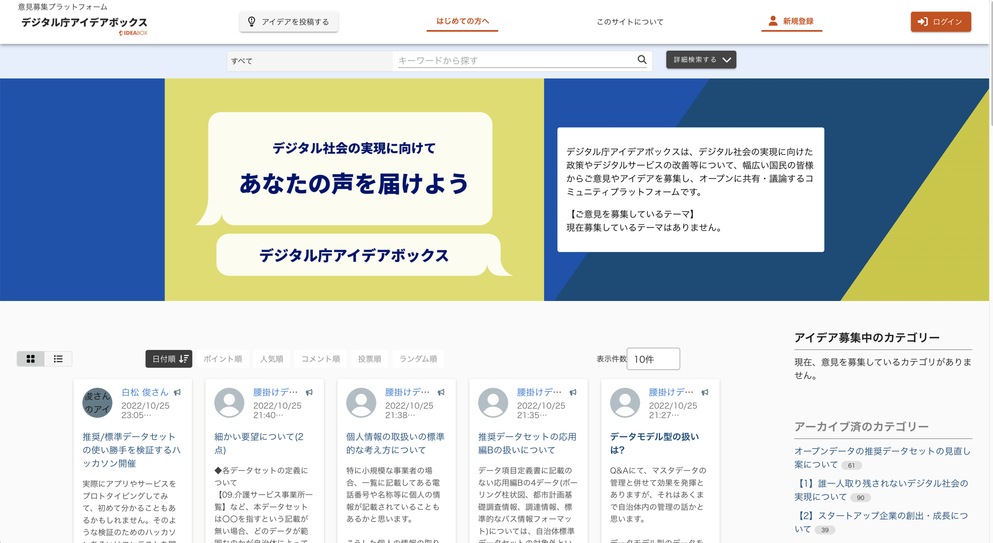Image resolution: width=993 pixels, height=543 pixels.
Task: Expand 詳細検索する advanced search
Action: [x=701, y=59]
